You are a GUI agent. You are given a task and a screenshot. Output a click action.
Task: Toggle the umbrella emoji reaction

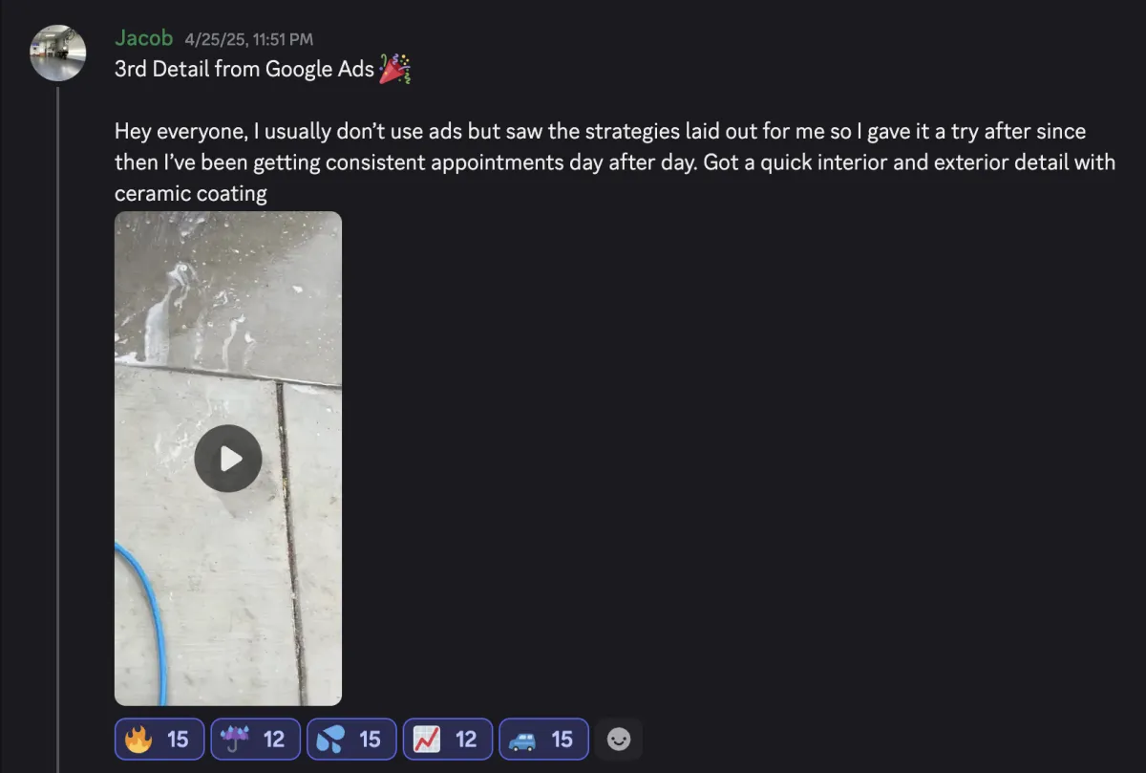[x=255, y=739]
